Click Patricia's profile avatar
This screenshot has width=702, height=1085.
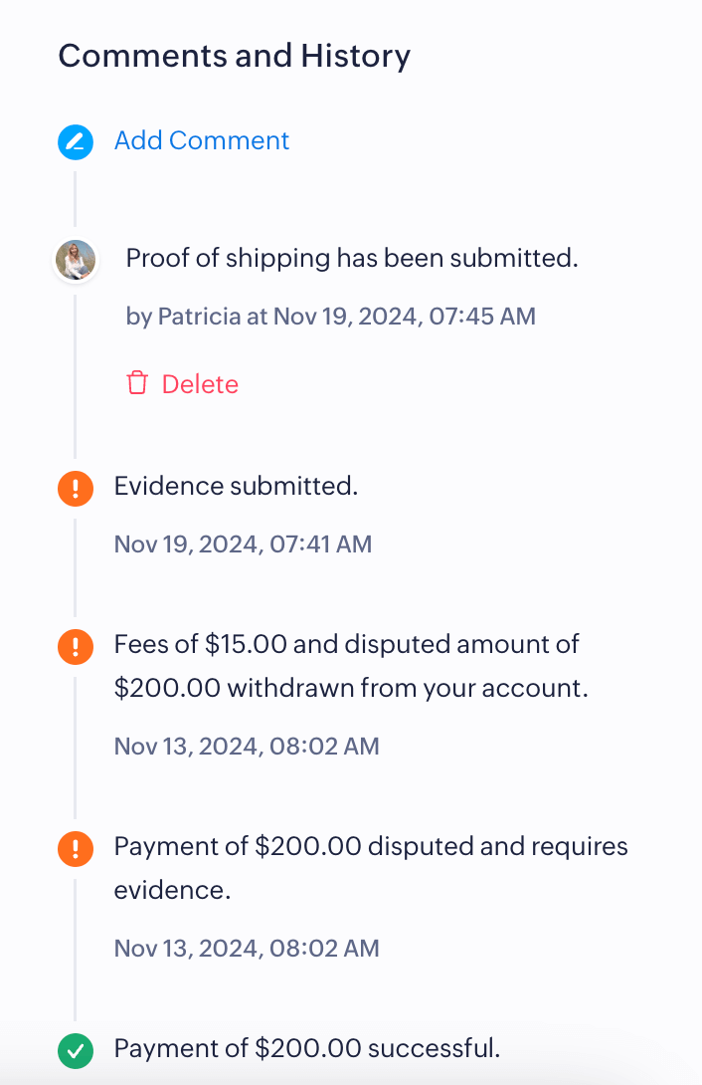(76, 261)
